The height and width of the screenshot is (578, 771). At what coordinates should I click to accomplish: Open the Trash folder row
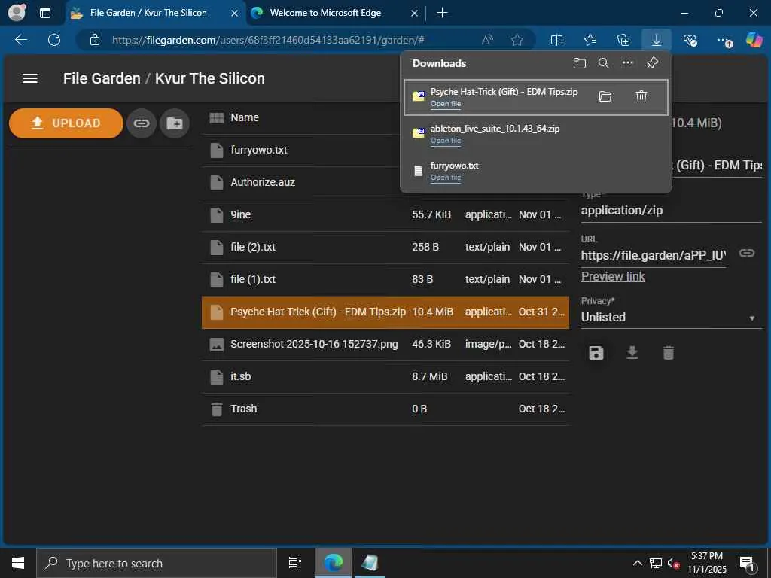pos(385,409)
